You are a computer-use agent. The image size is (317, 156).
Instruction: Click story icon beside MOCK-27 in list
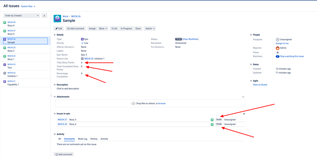(x=5, y=31)
